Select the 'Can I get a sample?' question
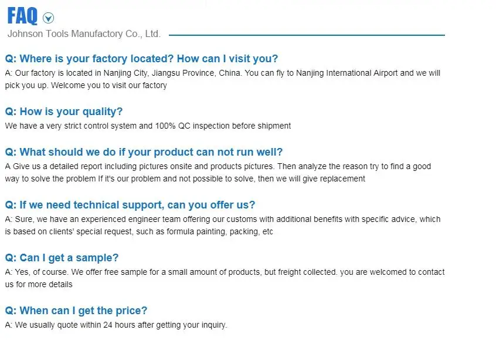The width and height of the screenshot is (496, 340). [62, 258]
